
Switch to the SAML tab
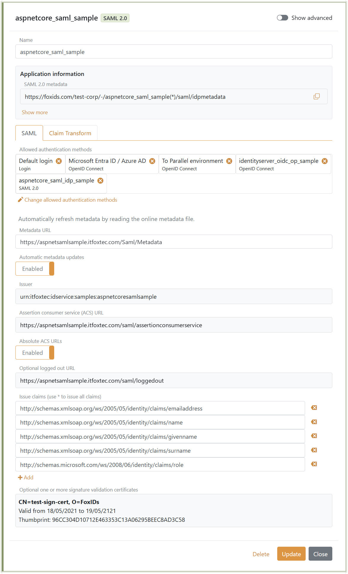point(29,133)
